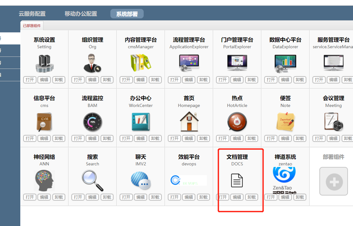Viewport: 353px width, 226px height.
Task: Click the devops logo icon
Action: click(x=189, y=180)
